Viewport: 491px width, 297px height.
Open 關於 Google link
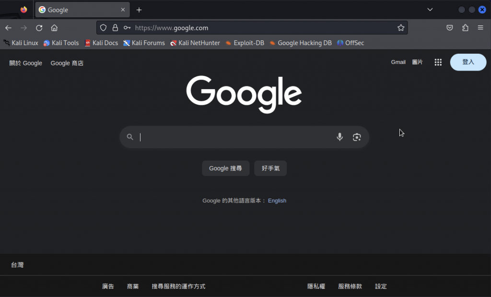[x=26, y=63]
